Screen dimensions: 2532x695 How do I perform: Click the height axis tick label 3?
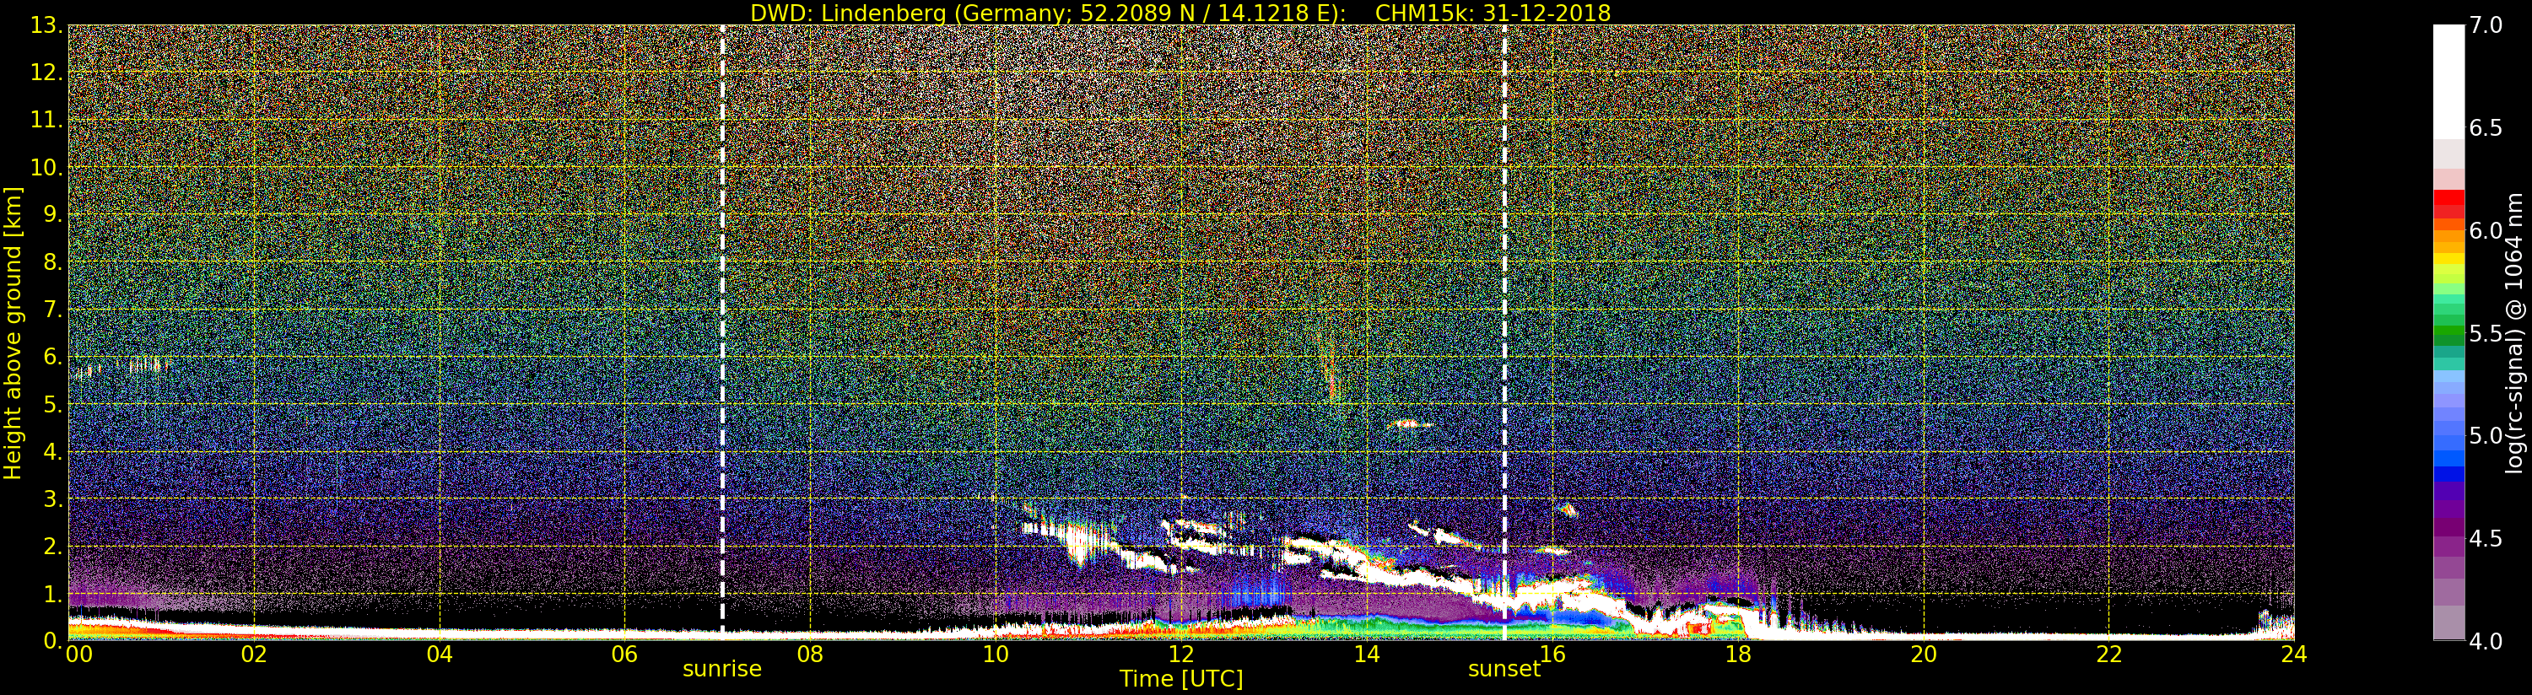coord(52,498)
